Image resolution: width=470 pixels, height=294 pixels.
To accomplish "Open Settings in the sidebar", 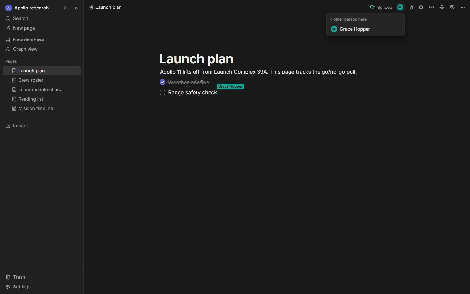I will pyautogui.click(x=41, y=287).
